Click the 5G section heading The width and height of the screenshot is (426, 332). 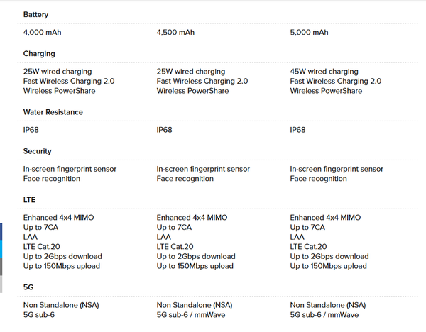click(x=28, y=287)
